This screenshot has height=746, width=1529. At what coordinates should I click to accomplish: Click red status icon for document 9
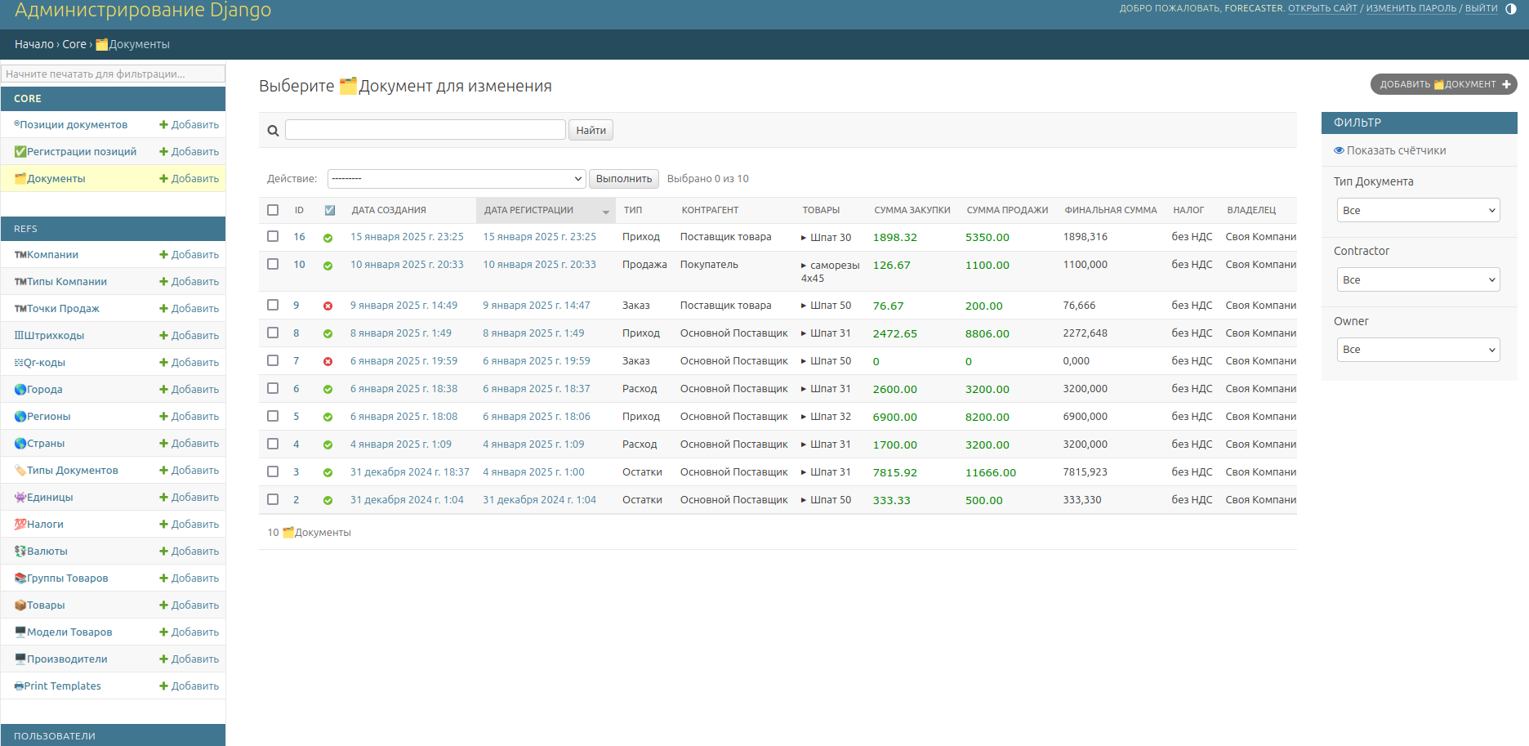click(328, 306)
